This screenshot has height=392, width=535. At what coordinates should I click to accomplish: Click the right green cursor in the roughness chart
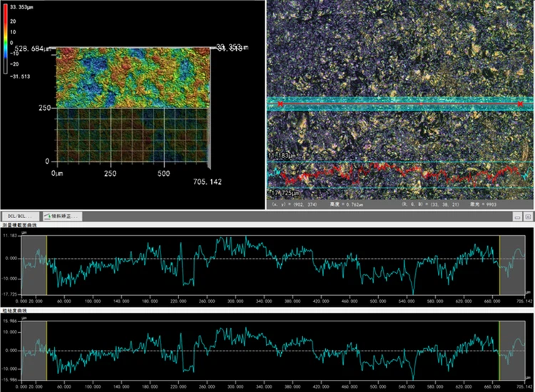pyautogui.click(x=499, y=349)
